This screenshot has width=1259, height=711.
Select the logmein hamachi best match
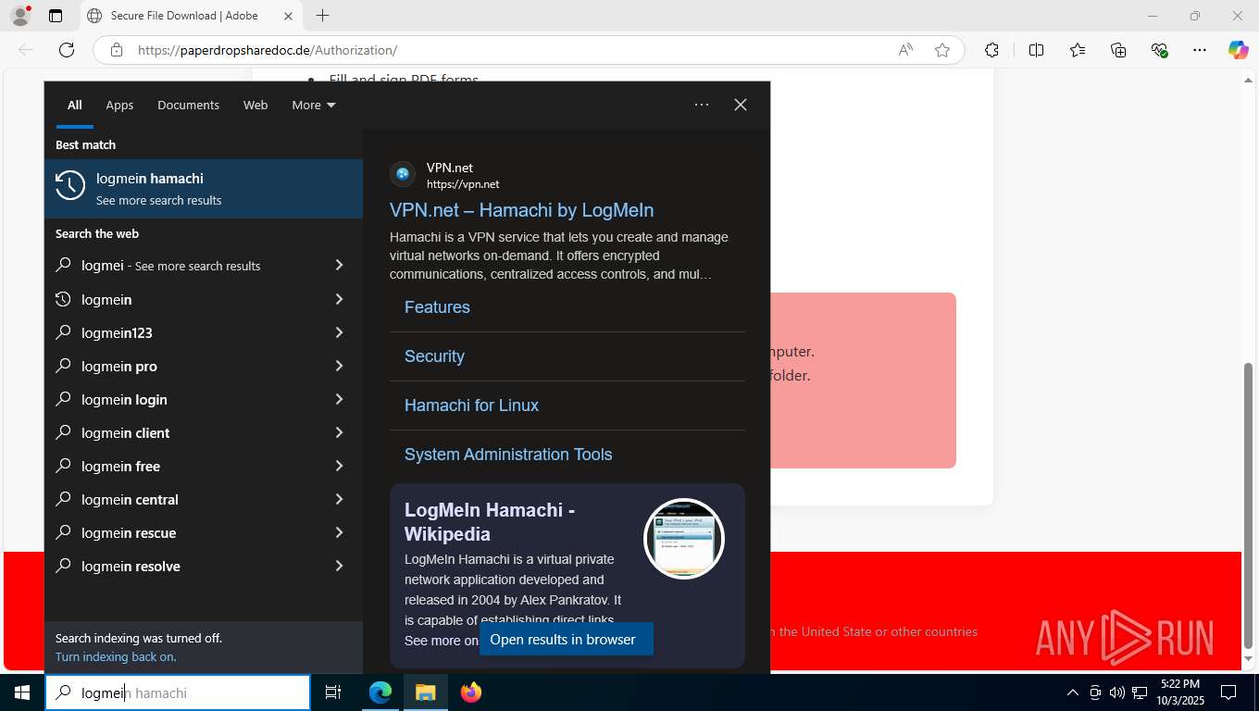point(204,189)
